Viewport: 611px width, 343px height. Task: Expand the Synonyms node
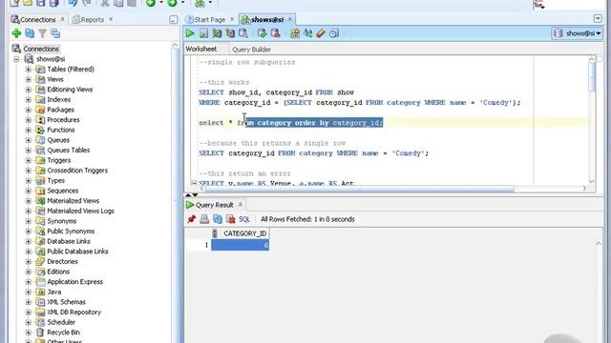pyautogui.click(x=28, y=221)
